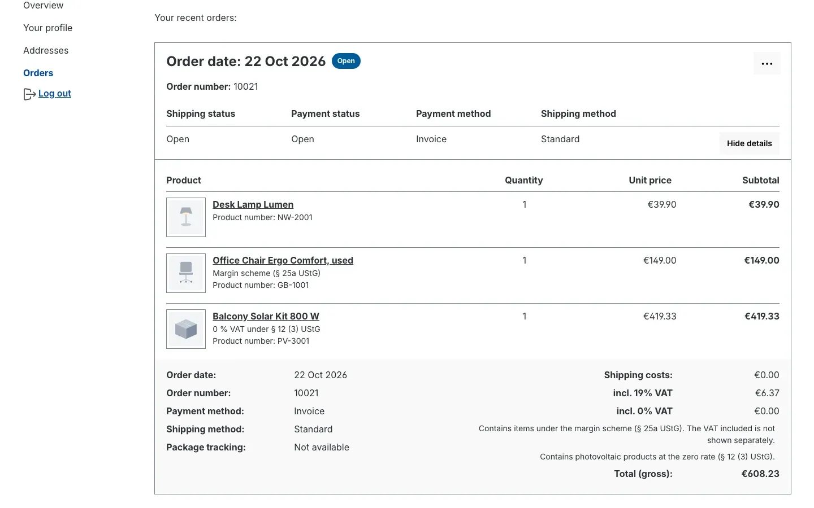Click the Payment status column header

[325, 114]
